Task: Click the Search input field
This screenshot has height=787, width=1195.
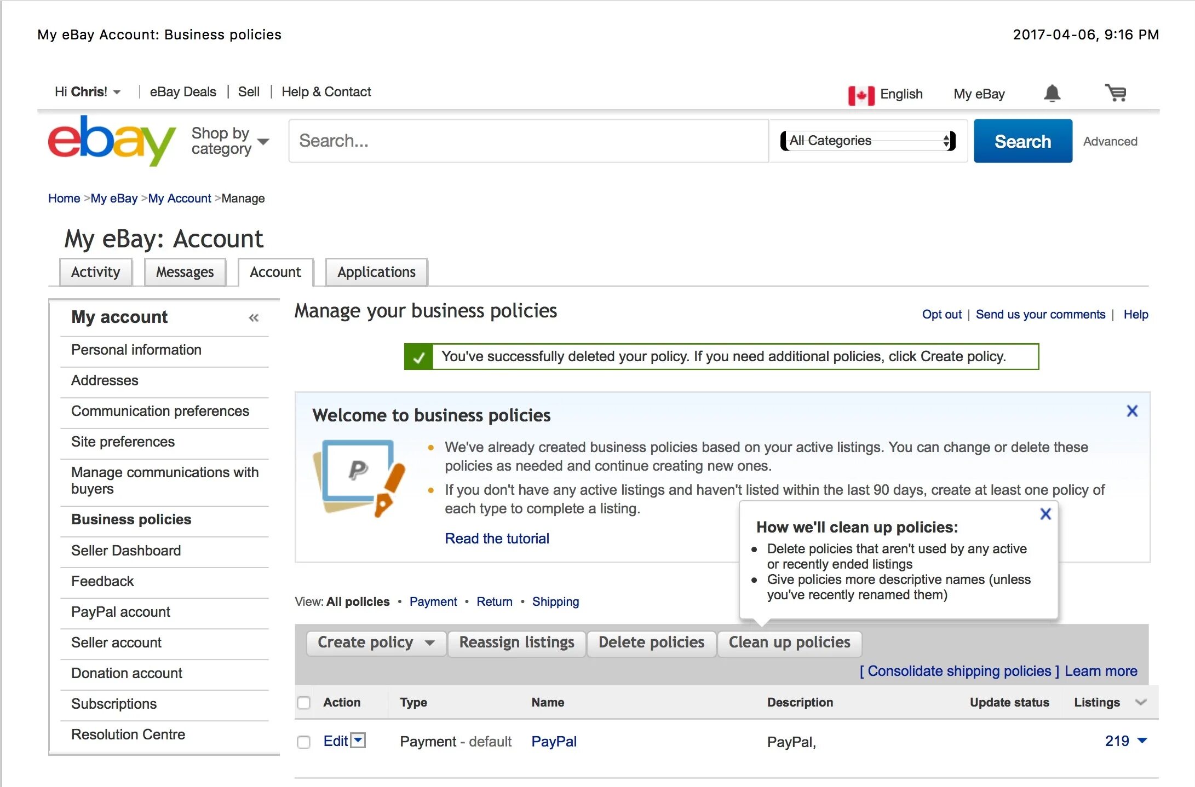Action: pos(529,141)
